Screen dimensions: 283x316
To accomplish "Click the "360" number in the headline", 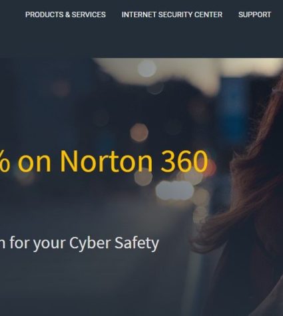I will 184,161.
